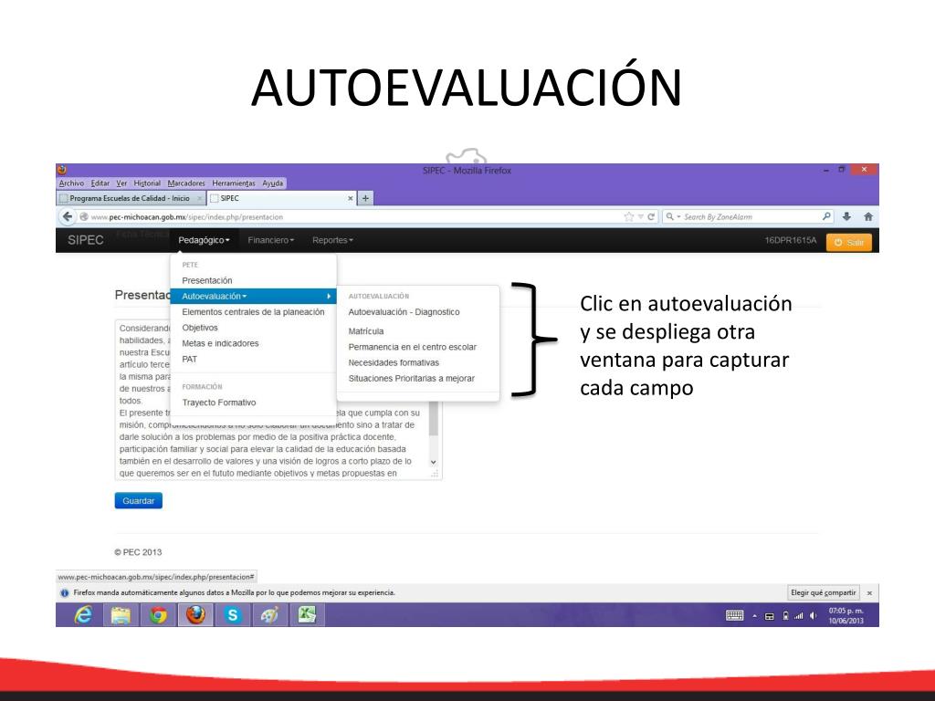Choose Objetivos menu entry
The width and height of the screenshot is (935, 701).
[x=200, y=328]
